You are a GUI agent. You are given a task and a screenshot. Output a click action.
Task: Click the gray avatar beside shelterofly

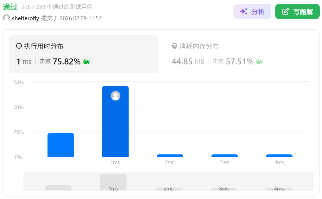coord(6,18)
